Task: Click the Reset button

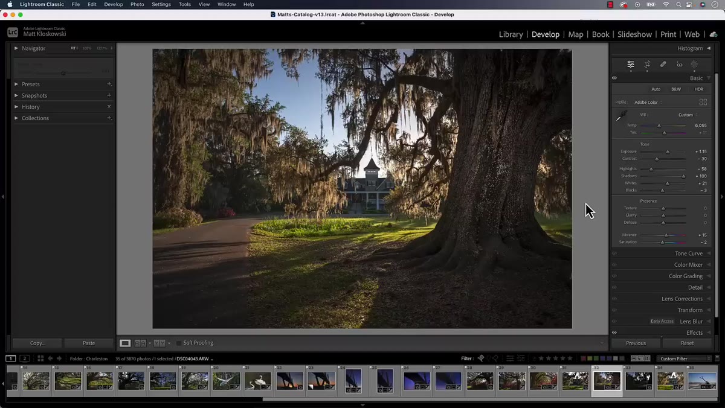Action: click(x=688, y=343)
